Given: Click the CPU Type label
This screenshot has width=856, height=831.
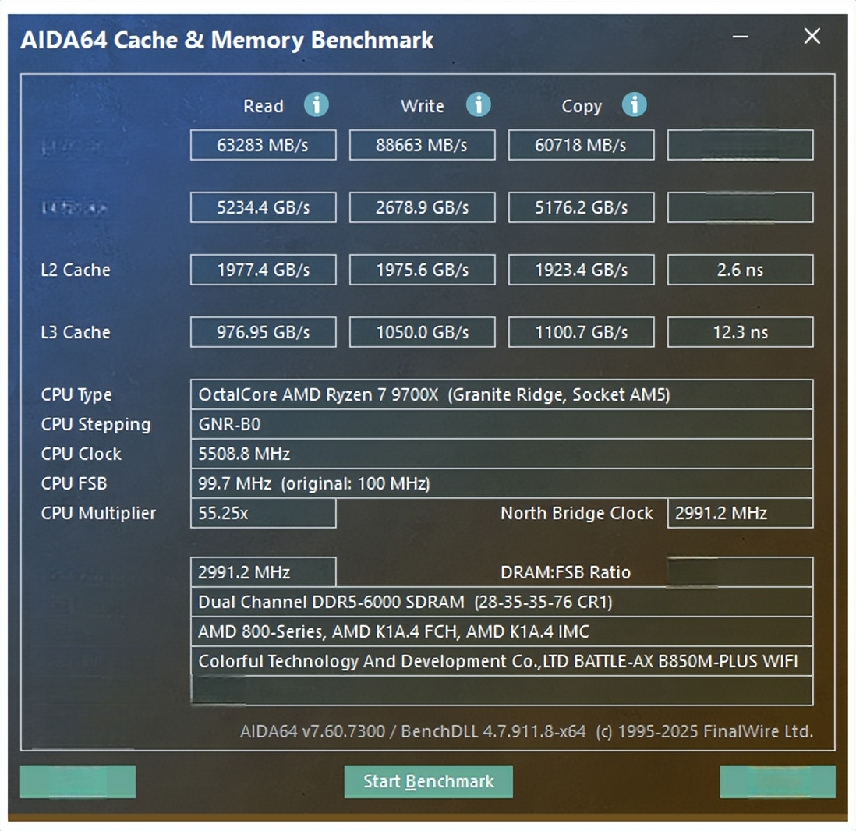Looking at the screenshot, I should 76,394.
